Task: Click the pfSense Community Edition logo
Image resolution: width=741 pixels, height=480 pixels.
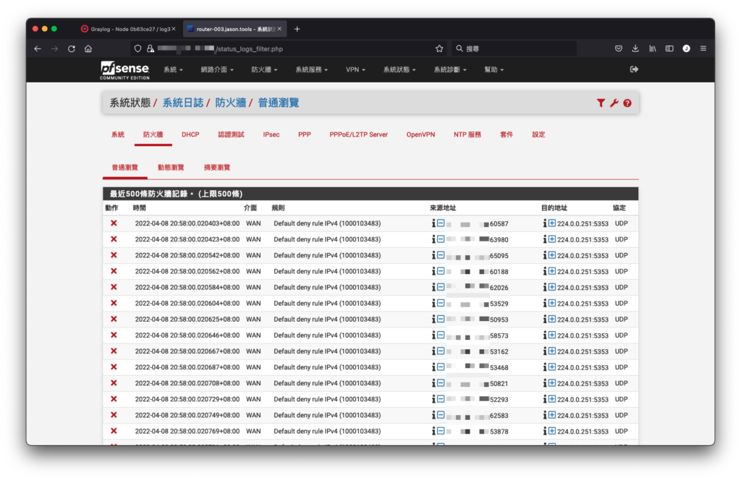Action: (124, 70)
